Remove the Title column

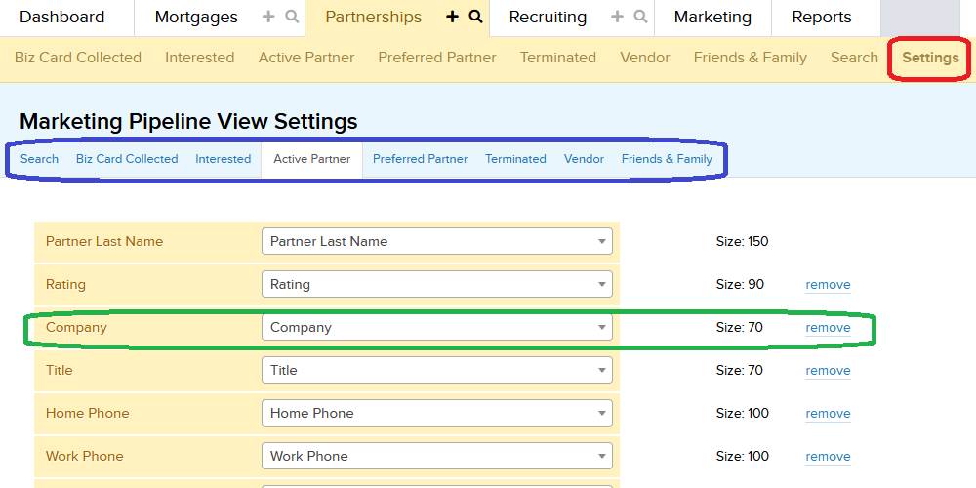(828, 371)
